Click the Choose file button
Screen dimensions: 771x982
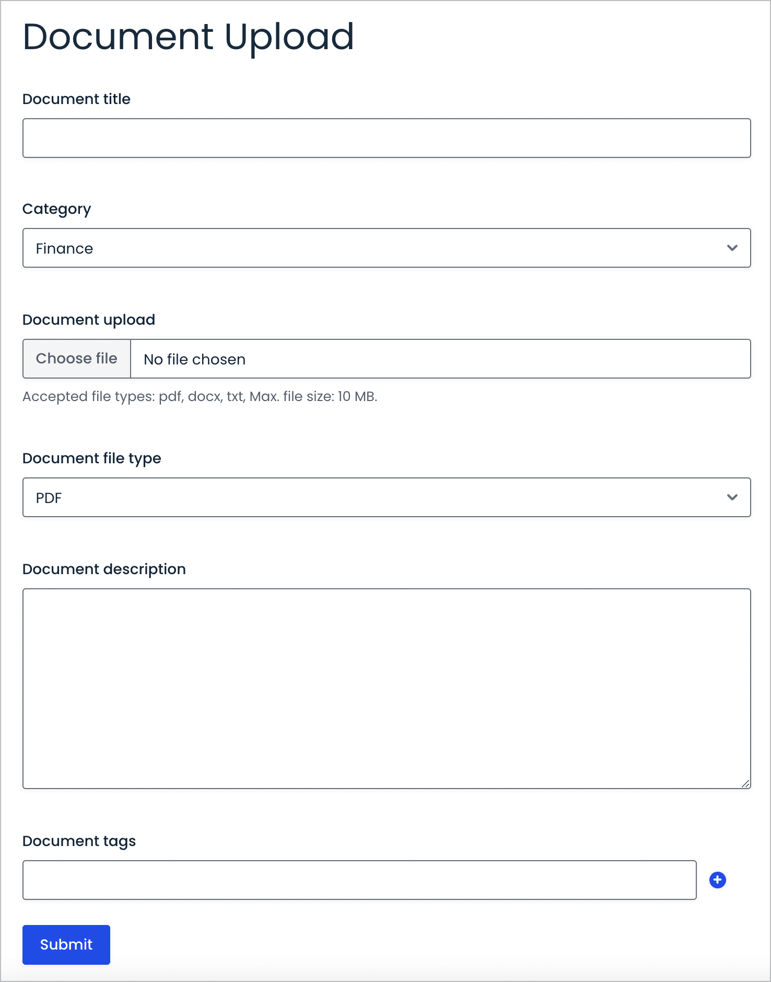(x=76, y=358)
